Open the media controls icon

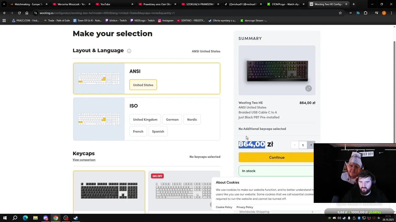coord(377,13)
